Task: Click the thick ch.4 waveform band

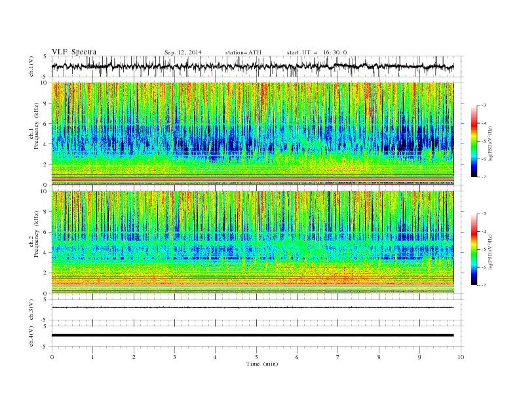Action: (x=252, y=335)
